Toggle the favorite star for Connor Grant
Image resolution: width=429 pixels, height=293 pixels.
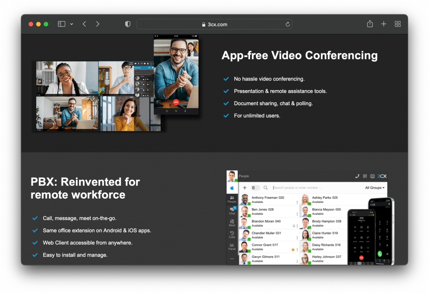pos(293,249)
